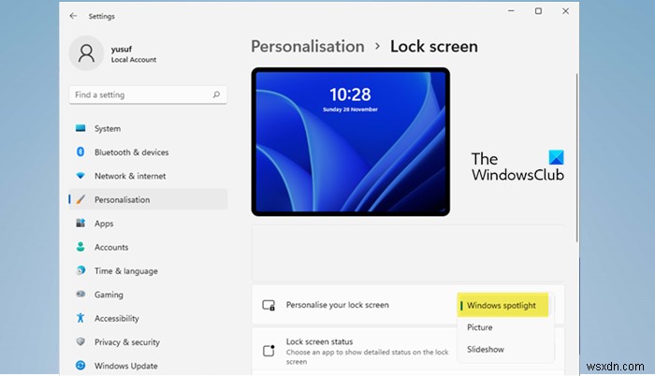Click the Personalisation paintbrush icon

[80, 200]
